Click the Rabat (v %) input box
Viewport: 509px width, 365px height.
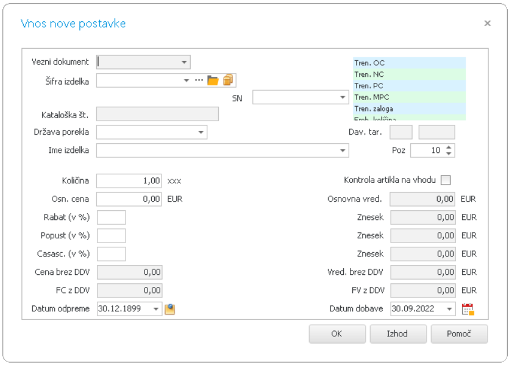pyautogui.click(x=112, y=218)
